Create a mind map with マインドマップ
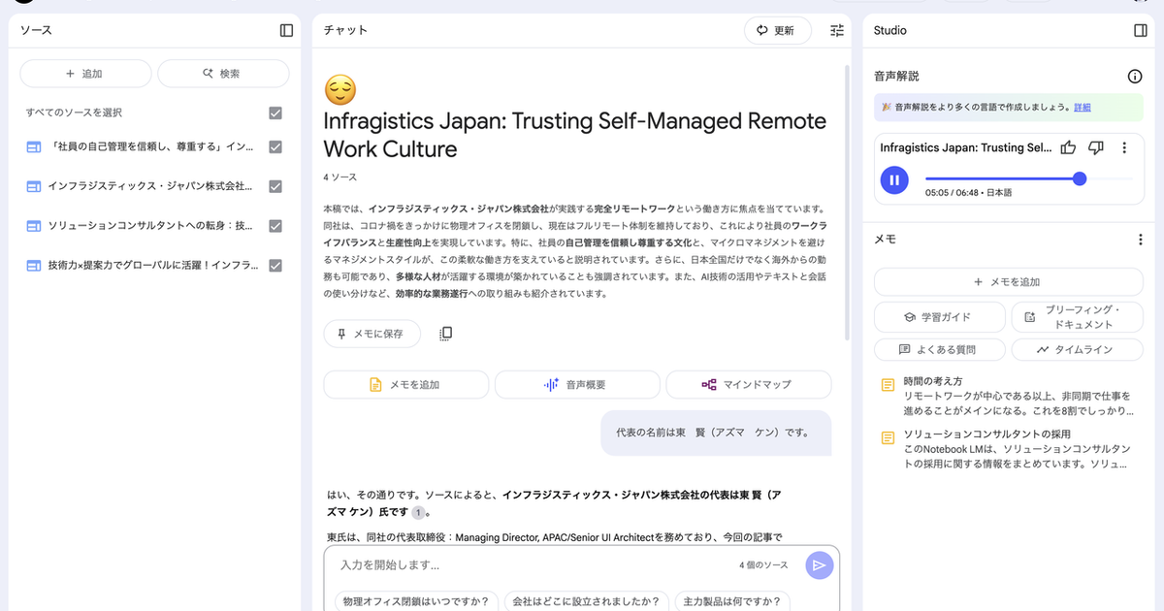Image resolution: width=1164 pixels, height=611 pixels. pyautogui.click(x=748, y=385)
